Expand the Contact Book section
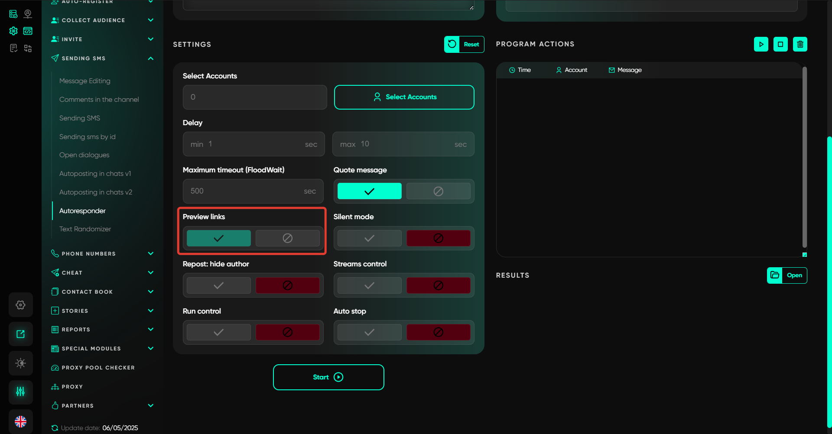Viewport: 832px width, 434px height. (x=150, y=292)
